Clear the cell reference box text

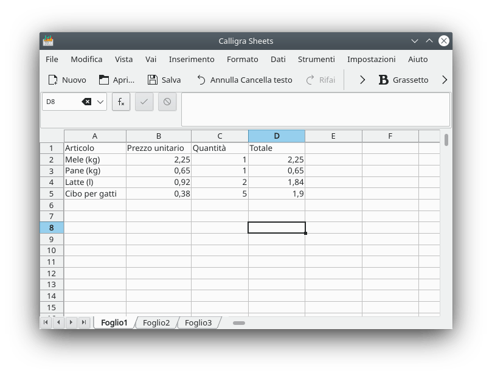[86, 102]
